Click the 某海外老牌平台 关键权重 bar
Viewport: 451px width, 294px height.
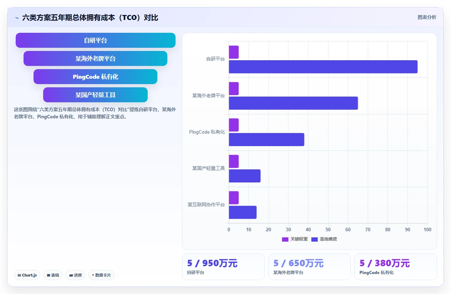click(x=234, y=88)
